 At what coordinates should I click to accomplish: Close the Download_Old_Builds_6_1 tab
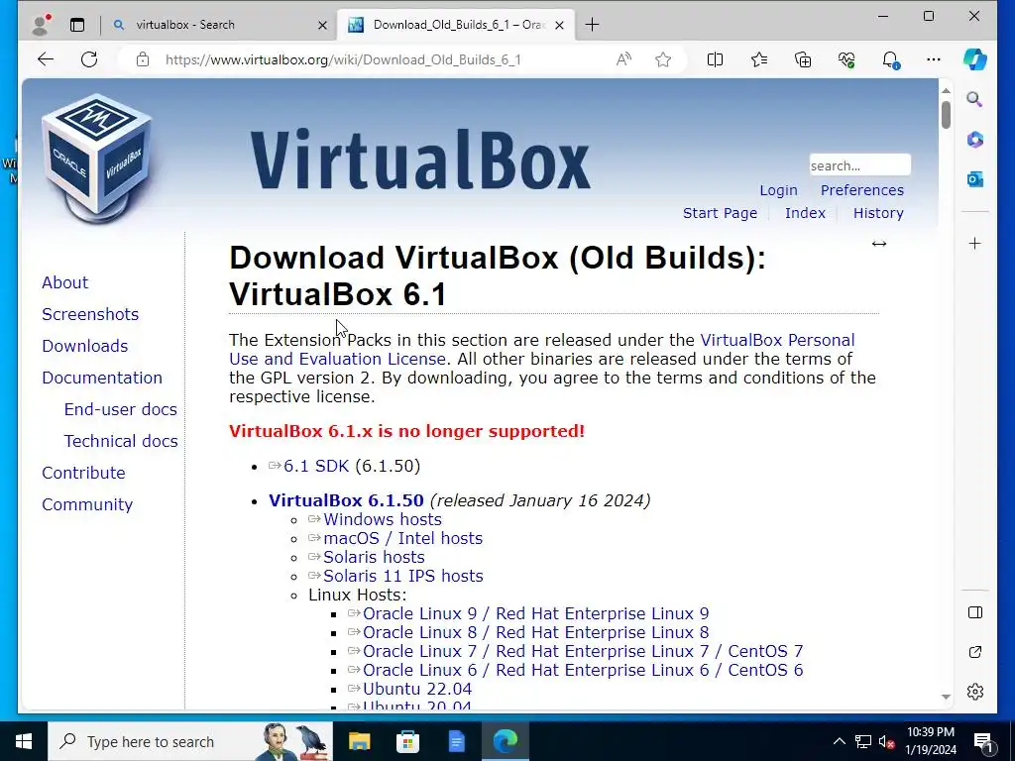tap(560, 25)
